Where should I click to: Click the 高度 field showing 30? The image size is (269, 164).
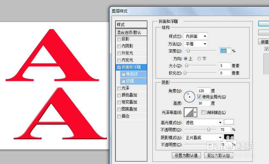204,103
